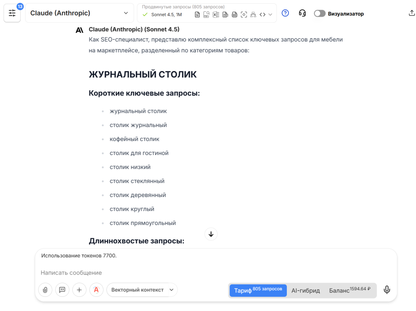Open settings with the filter icon badge 13
416x311 pixels.
point(12,13)
